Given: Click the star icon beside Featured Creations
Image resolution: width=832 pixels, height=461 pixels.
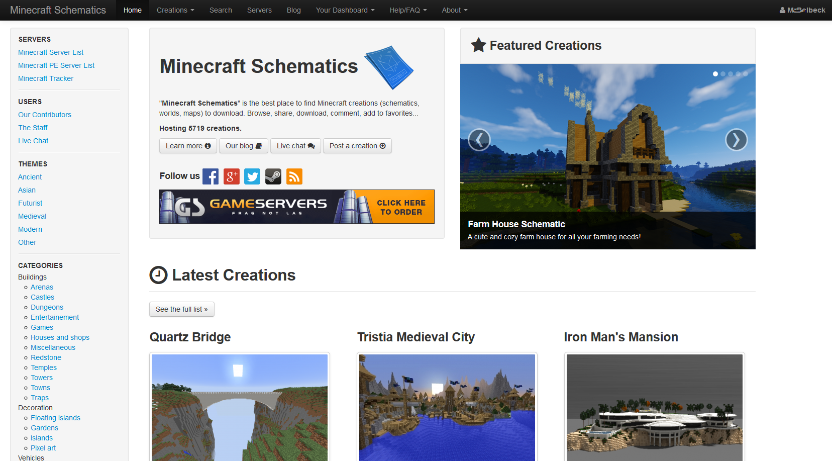Looking at the screenshot, I should 478,45.
